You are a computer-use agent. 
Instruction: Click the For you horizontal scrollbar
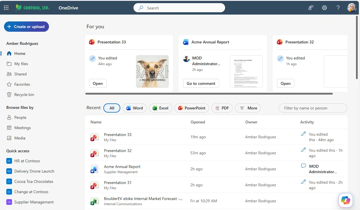pyautogui.click(x=209, y=94)
